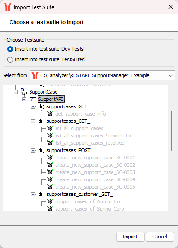The image size is (178, 248).
Task: Click the test icon beside support_cases_of_Autum_Co
Action: point(50,201)
